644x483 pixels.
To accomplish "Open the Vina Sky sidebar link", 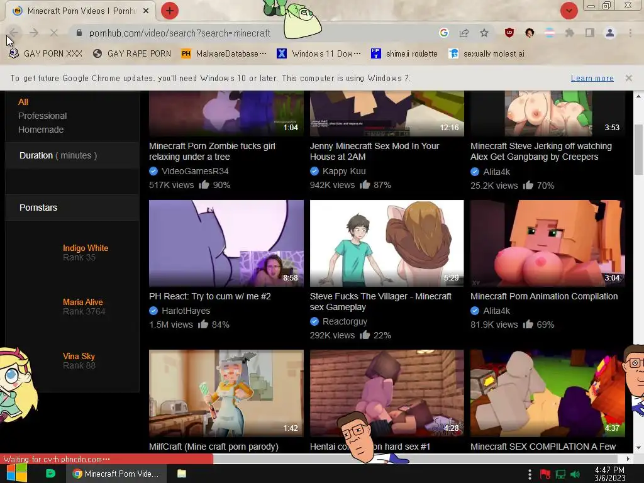I will pos(79,357).
